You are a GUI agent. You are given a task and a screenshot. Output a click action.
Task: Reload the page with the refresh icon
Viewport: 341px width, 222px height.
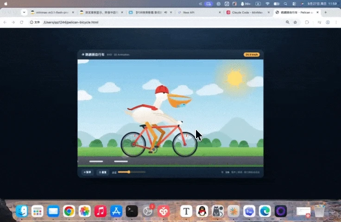[x=21, y=22]
